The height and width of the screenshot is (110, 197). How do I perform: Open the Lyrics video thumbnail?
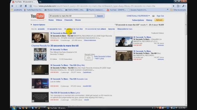40,97
